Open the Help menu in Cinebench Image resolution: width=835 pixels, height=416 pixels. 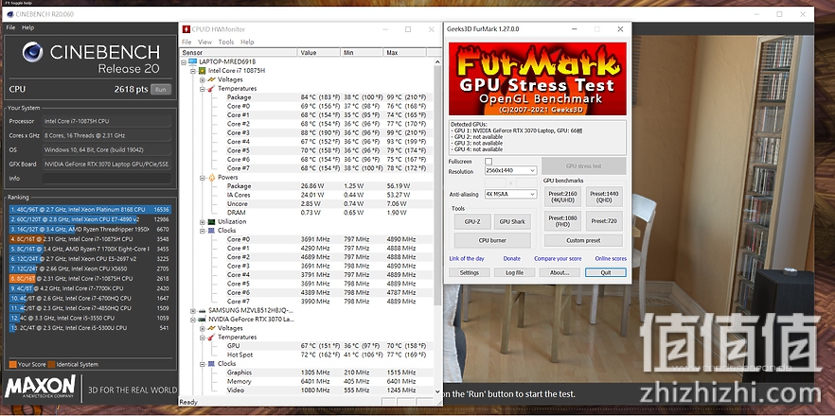(x=27, y=27)
